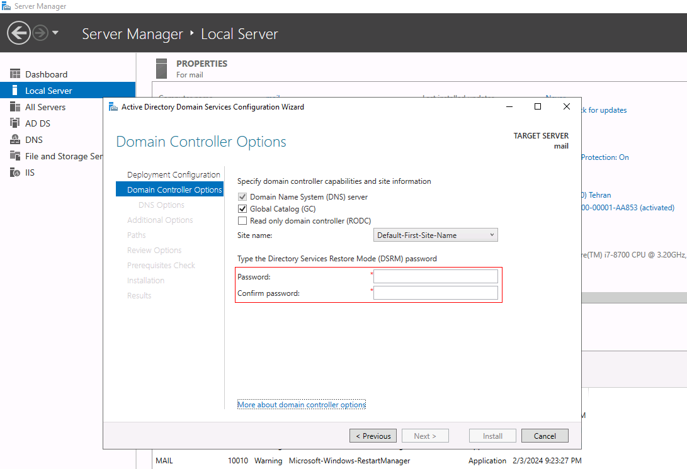Click the AD DS icon
687x469 pixels.
[15, 123]
